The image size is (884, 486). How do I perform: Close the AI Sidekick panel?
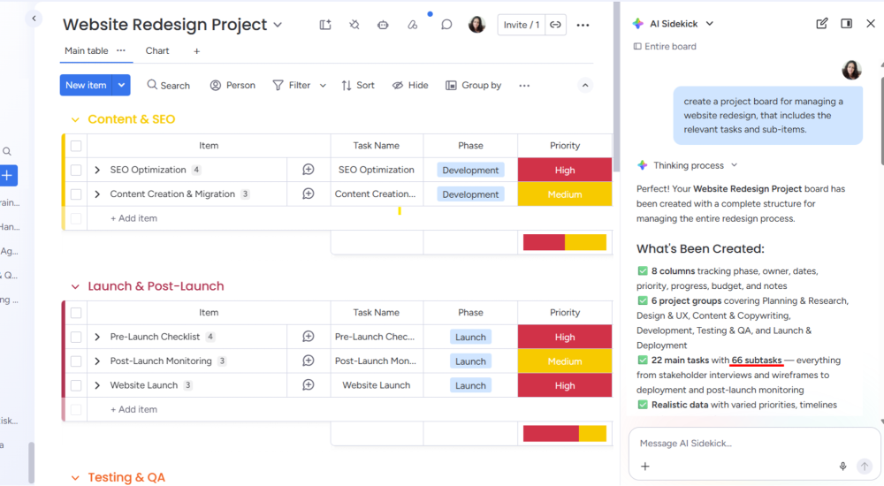tap(871, 24)
